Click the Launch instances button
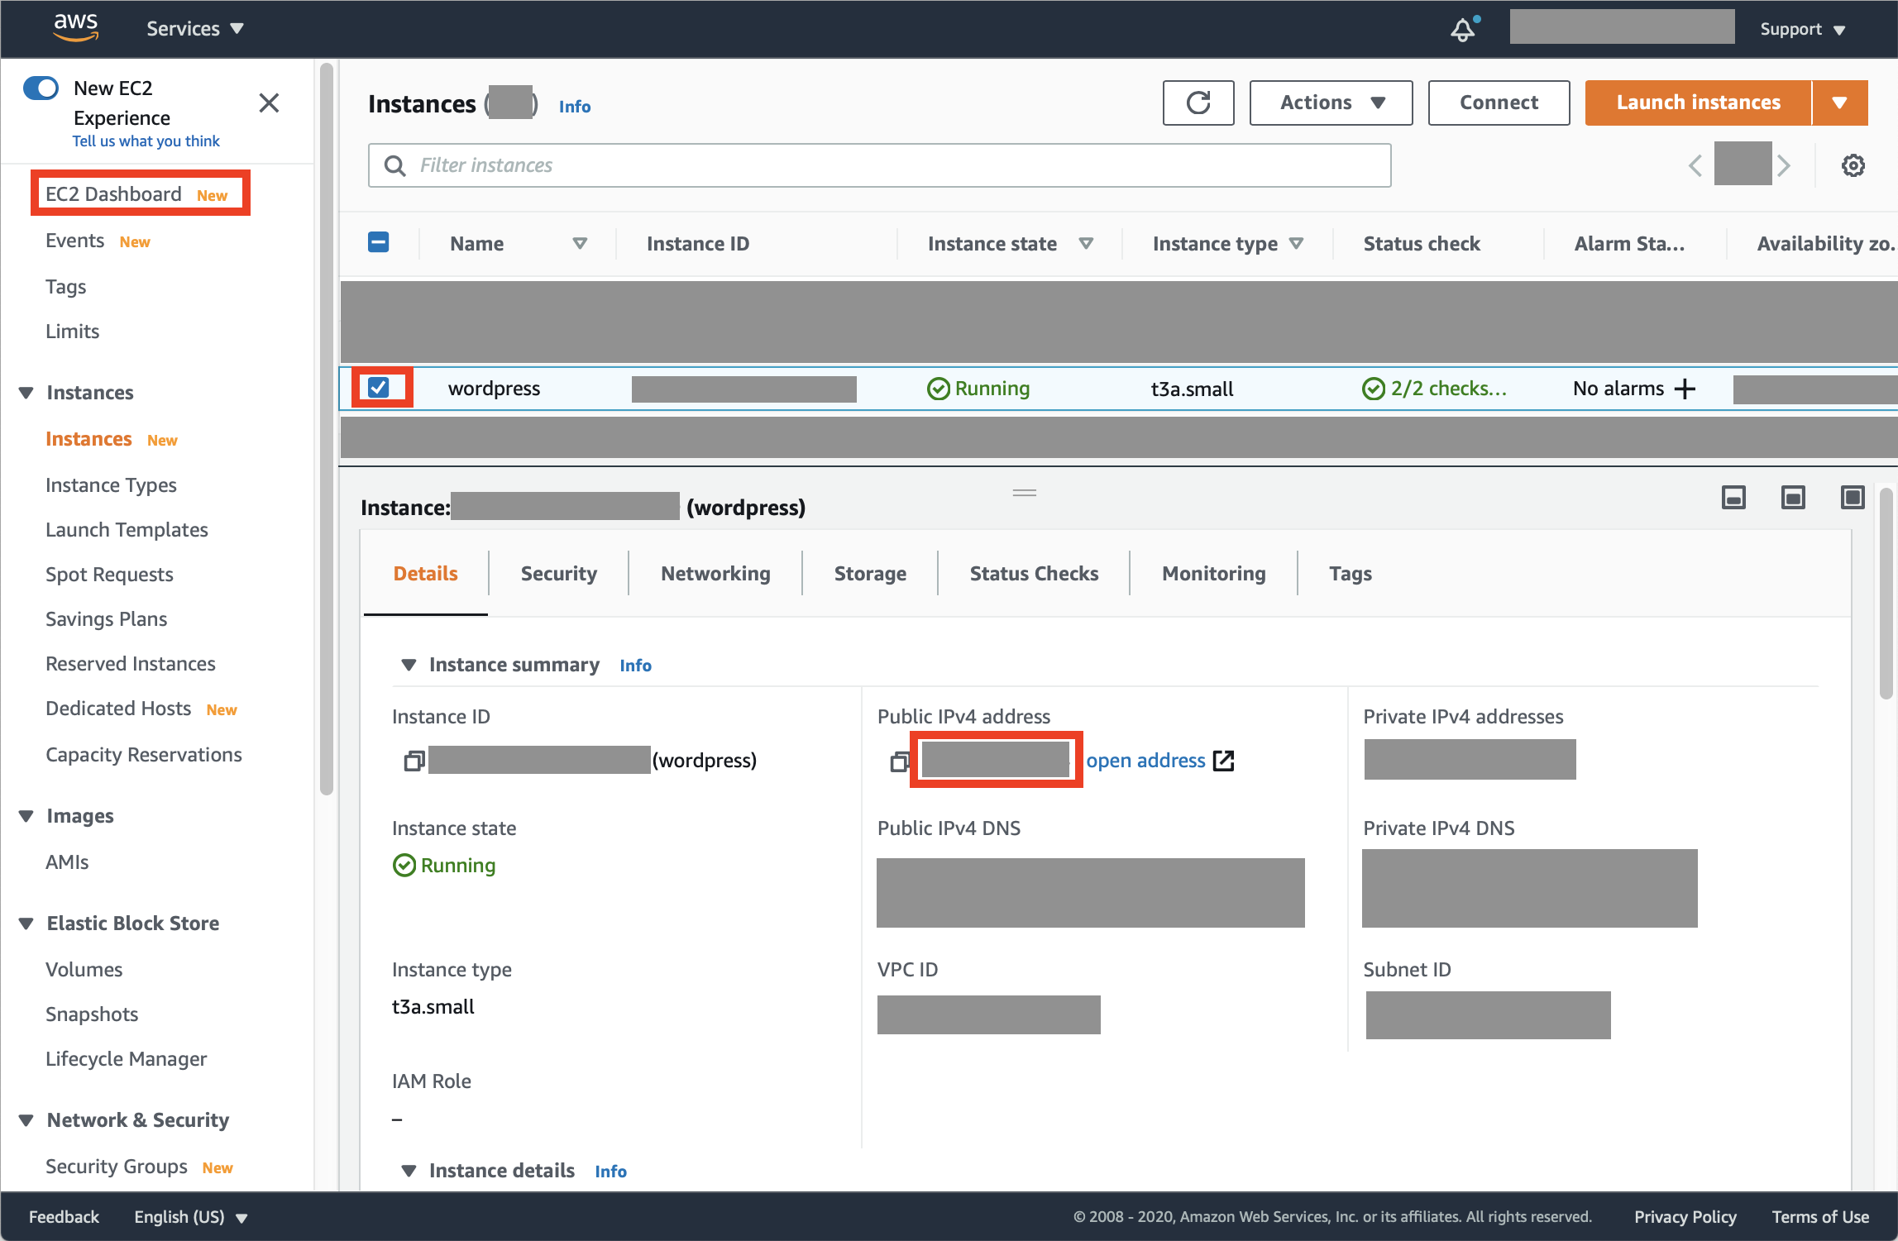Screen dimensions: 1898x1241 click(1698, 103)
